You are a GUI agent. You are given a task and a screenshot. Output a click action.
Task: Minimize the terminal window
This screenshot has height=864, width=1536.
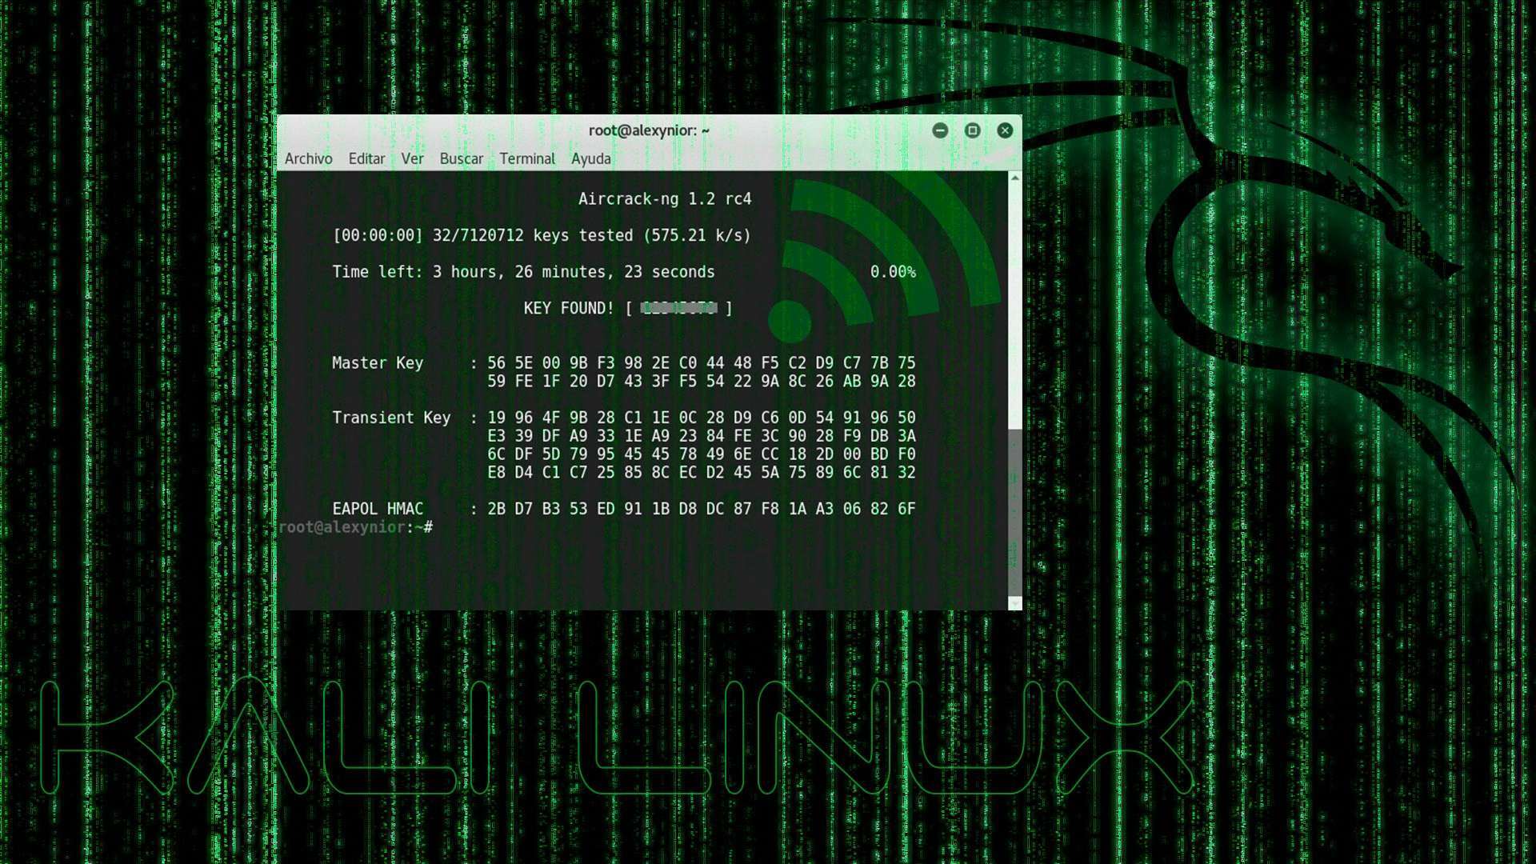940,130
